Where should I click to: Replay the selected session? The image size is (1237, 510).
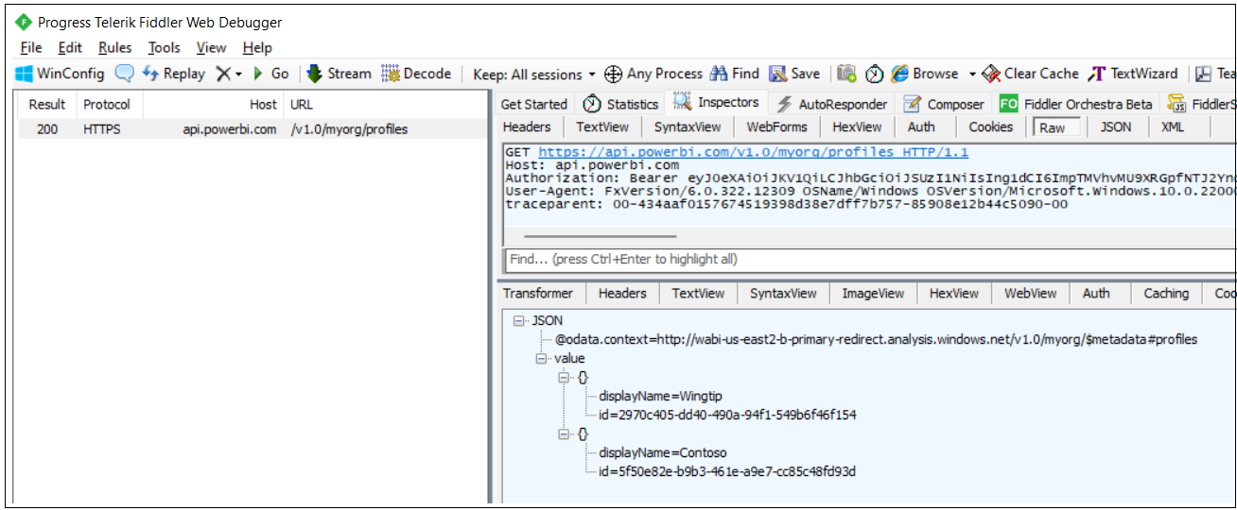coord(174,74)
